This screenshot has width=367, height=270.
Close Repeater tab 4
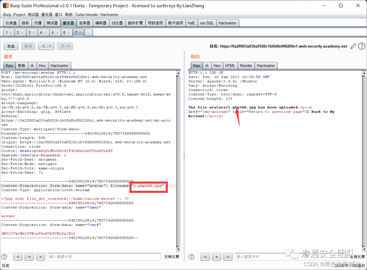(46, 33)
